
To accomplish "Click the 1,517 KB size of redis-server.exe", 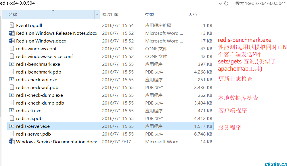I will click(x=203, y=126).
